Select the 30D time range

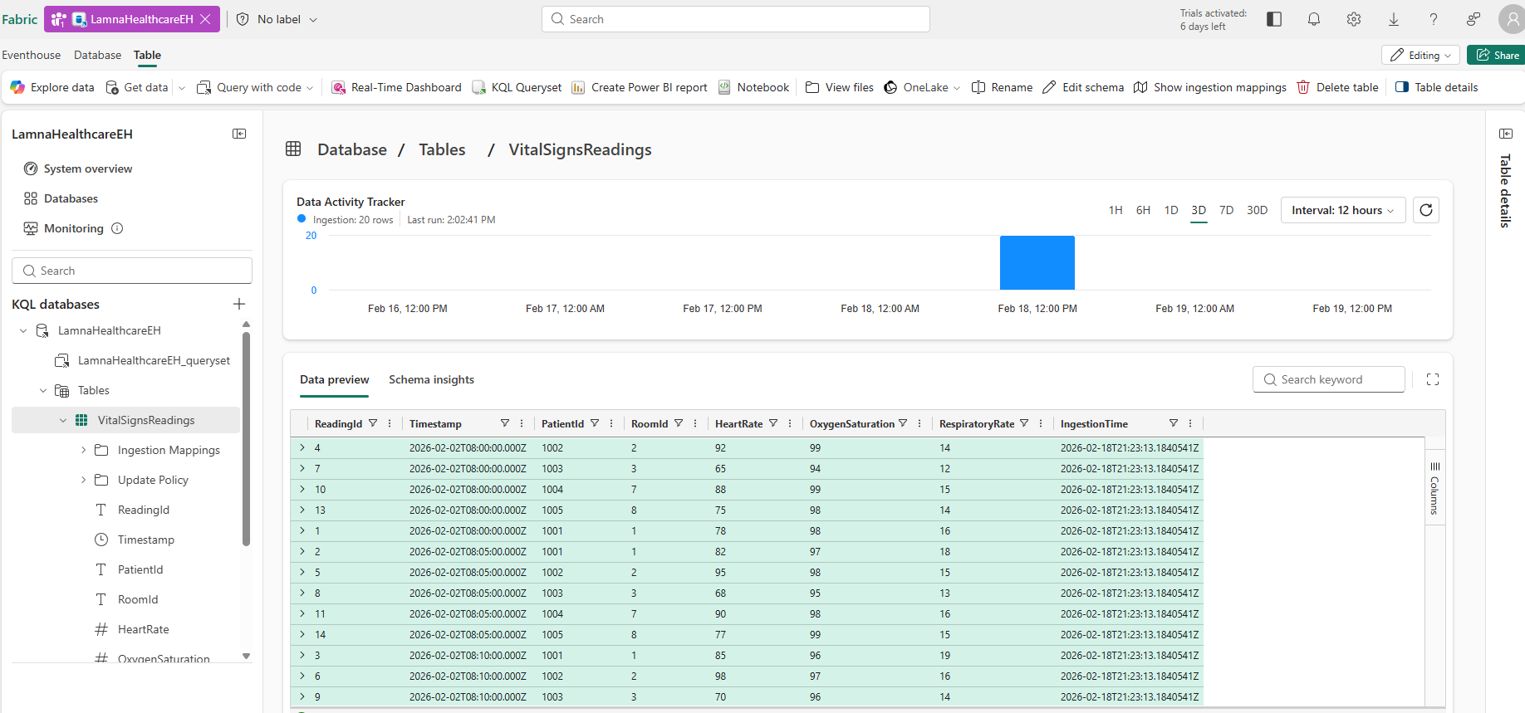[1257, 210]
